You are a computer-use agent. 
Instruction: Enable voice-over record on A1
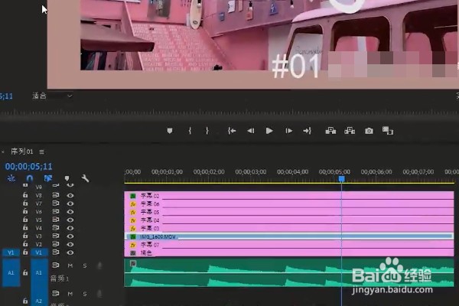[x=99, y=265]
